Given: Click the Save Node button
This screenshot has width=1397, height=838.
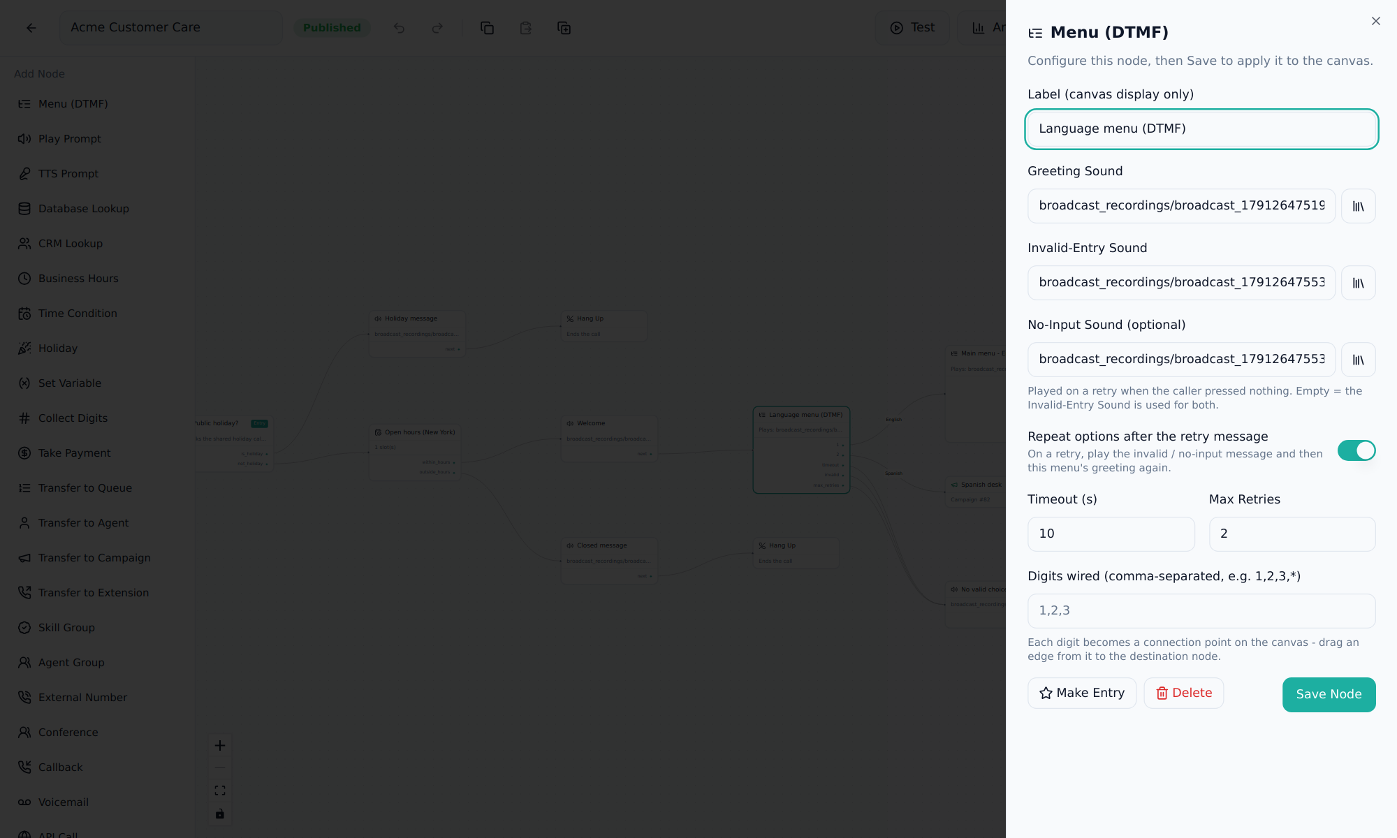Looking at the screenshot, I should 1329,695.
